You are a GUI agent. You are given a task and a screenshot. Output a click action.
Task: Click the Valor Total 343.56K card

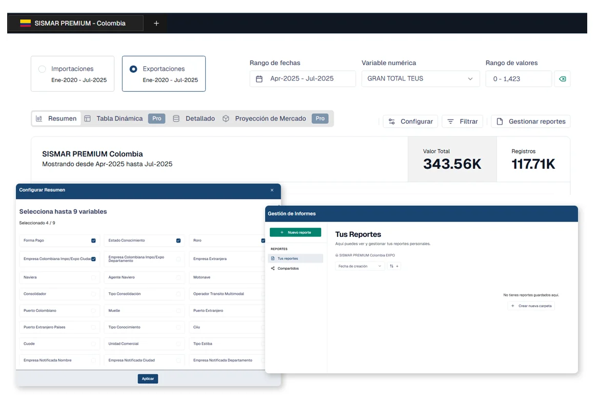point(452,159)
